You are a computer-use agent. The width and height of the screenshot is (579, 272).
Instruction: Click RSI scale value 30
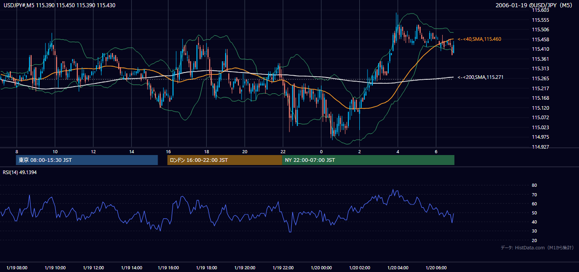[x=535, y=231]
